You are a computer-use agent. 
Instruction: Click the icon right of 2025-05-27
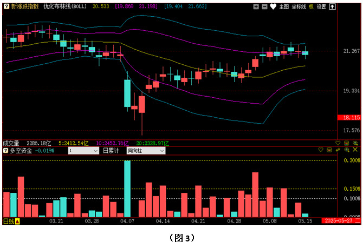click(358, 221)
